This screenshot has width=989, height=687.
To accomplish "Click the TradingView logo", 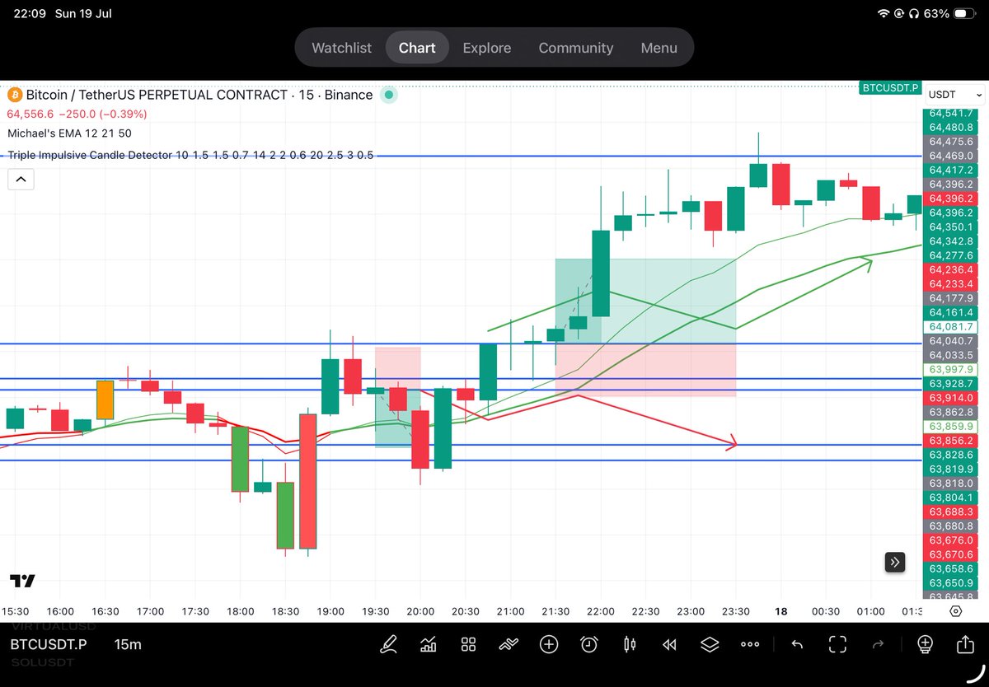I will pyautogui.click(x=23, y=581).
